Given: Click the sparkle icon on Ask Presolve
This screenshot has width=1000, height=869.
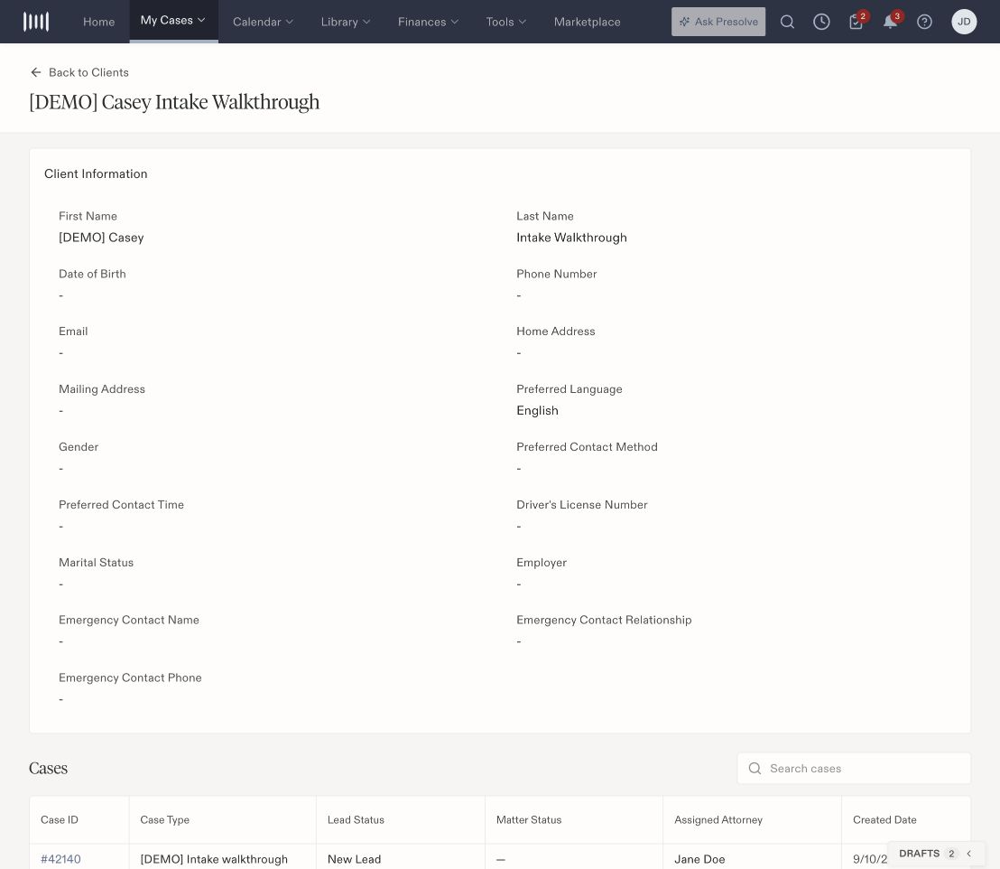Looking at the screenshot, I should point(684,22).
